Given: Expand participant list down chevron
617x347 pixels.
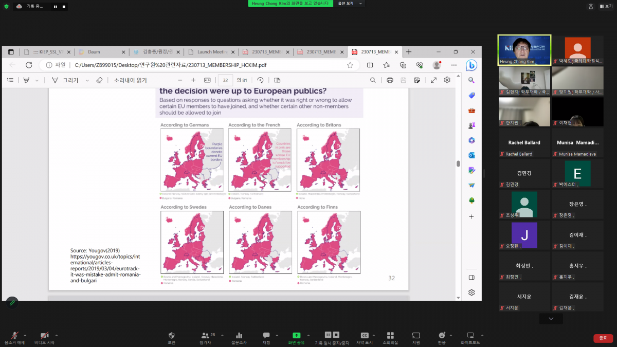Looking at the screenshot, I should coord(551,319).
